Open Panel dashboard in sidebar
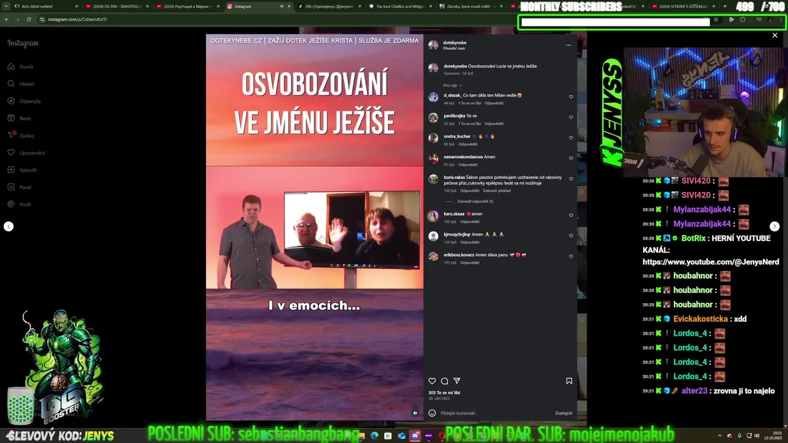 (x=19, y=187)
